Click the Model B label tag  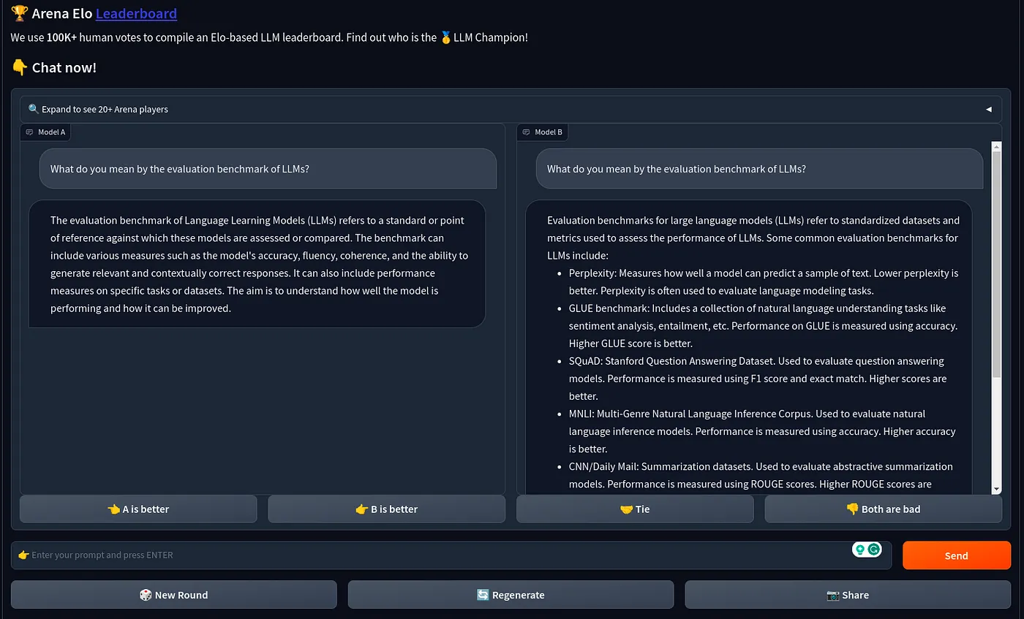[542, 132]
